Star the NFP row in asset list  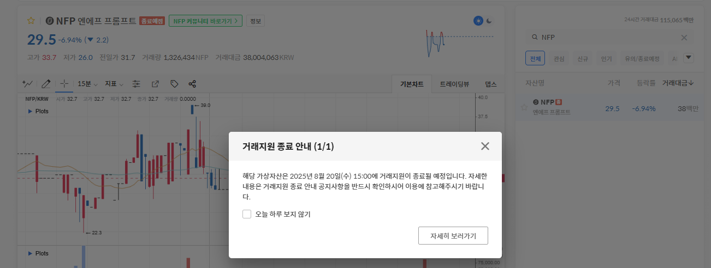[524, 107]
